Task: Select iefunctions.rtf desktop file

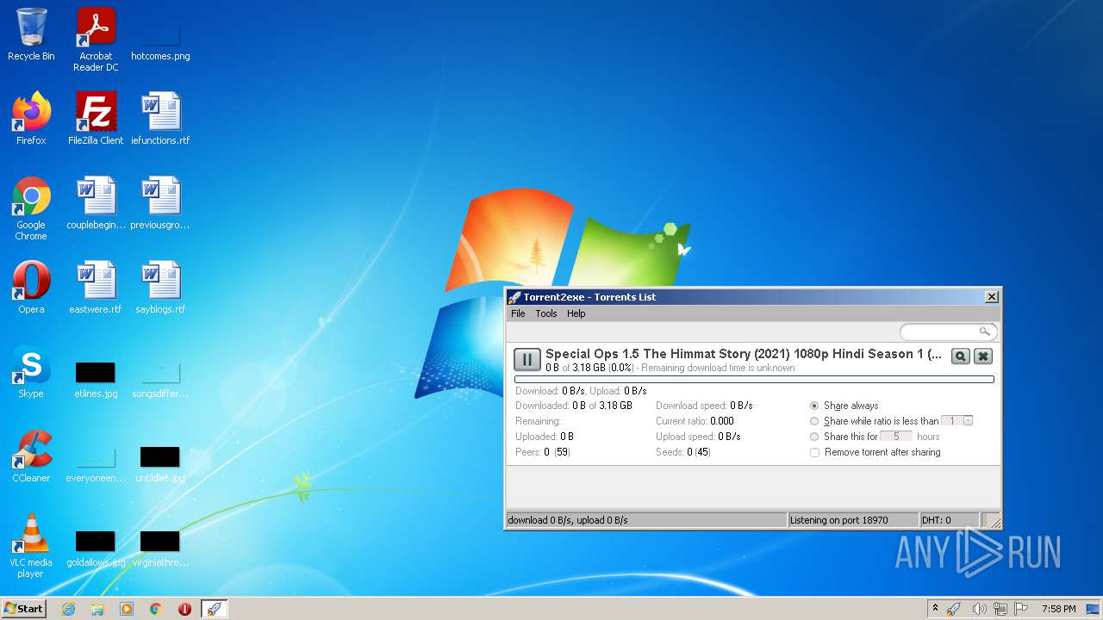Action: (x=160, y=119)
